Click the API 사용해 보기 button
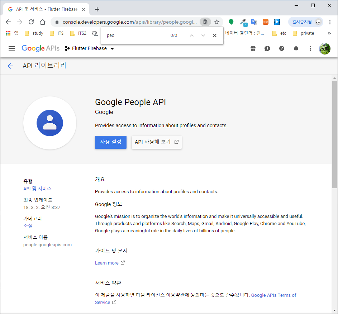This screenshot has height=314, width=338. pos(157,142)
